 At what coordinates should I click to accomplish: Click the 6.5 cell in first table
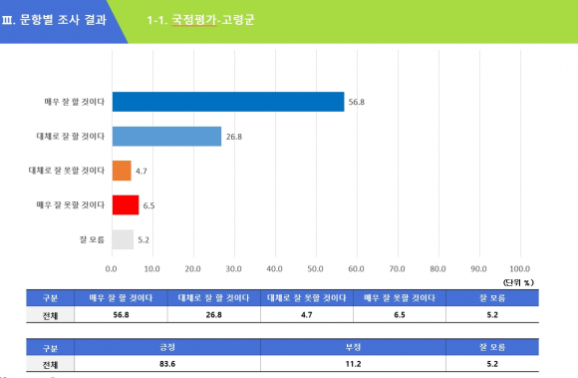[x=400, y=314]
